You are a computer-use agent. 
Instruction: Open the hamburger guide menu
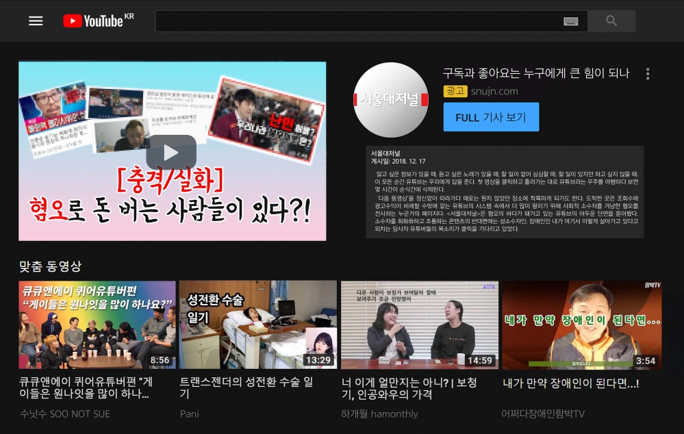coord(36,21)
